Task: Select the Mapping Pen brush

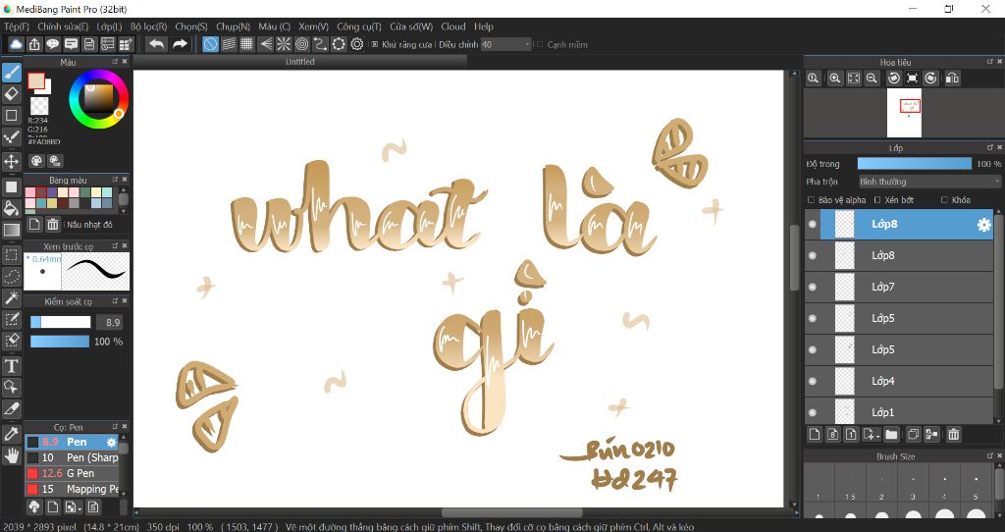Action: click(x=73, y=489)
